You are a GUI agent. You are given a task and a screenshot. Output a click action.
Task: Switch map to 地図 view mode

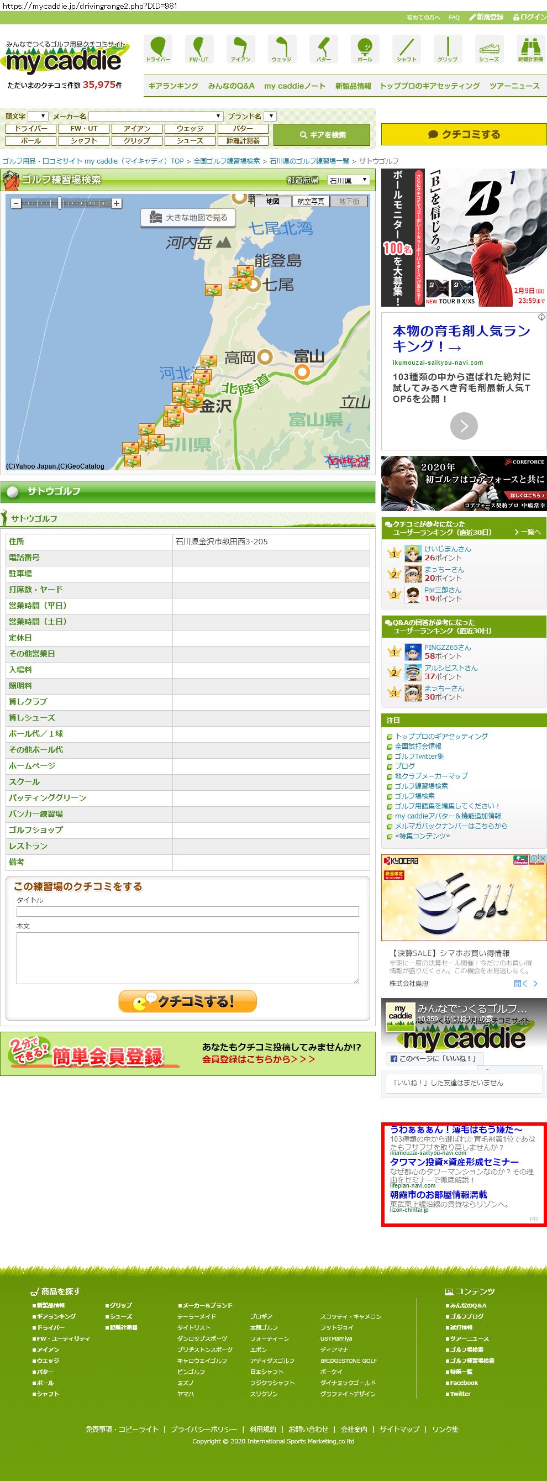(x=273, y=201)
